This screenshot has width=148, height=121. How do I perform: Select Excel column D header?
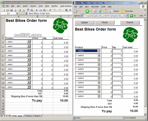tap(61, 16)
